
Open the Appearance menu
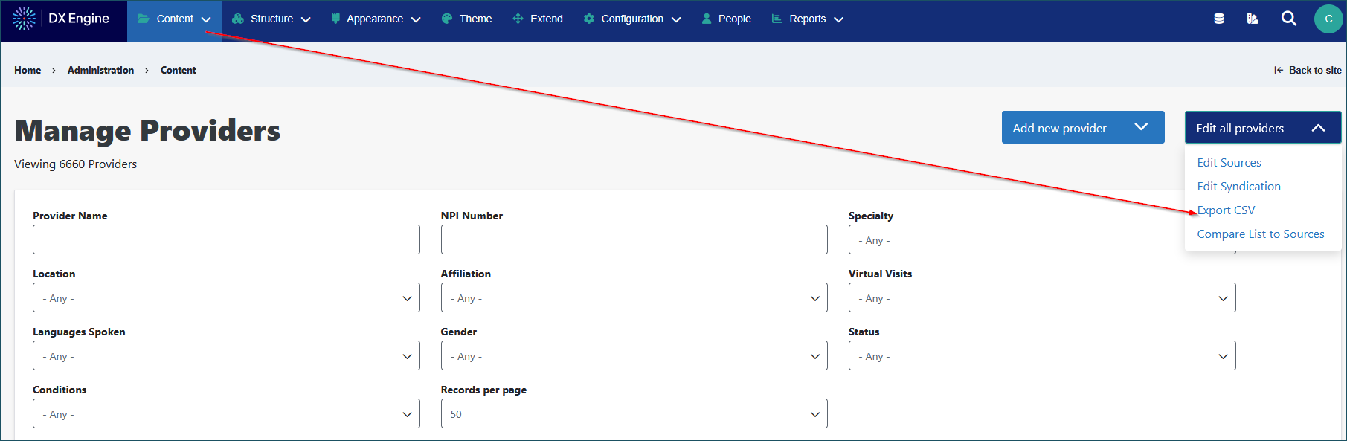pyautogui.click(x=376, y=19)
